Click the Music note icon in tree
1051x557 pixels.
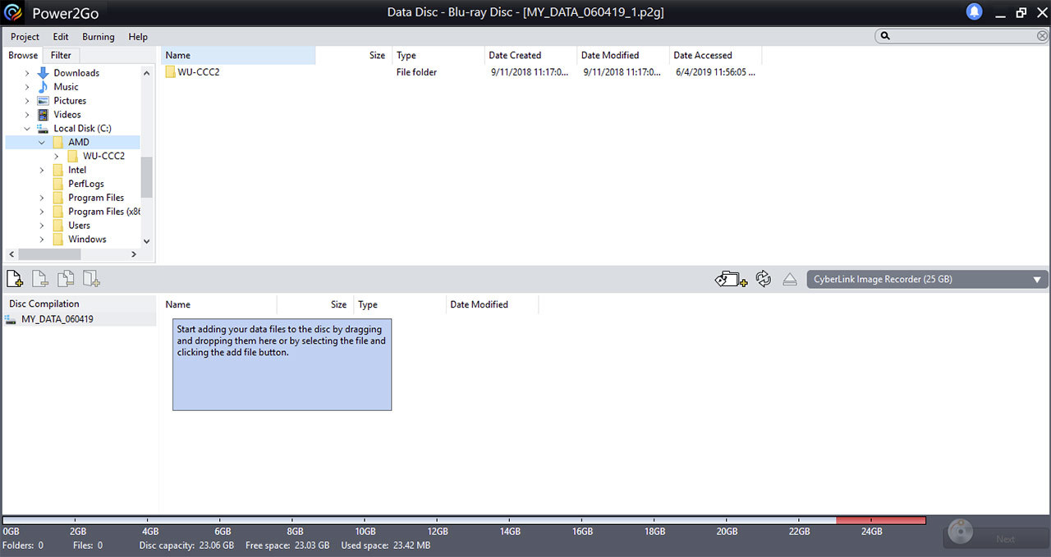(44, 87)
